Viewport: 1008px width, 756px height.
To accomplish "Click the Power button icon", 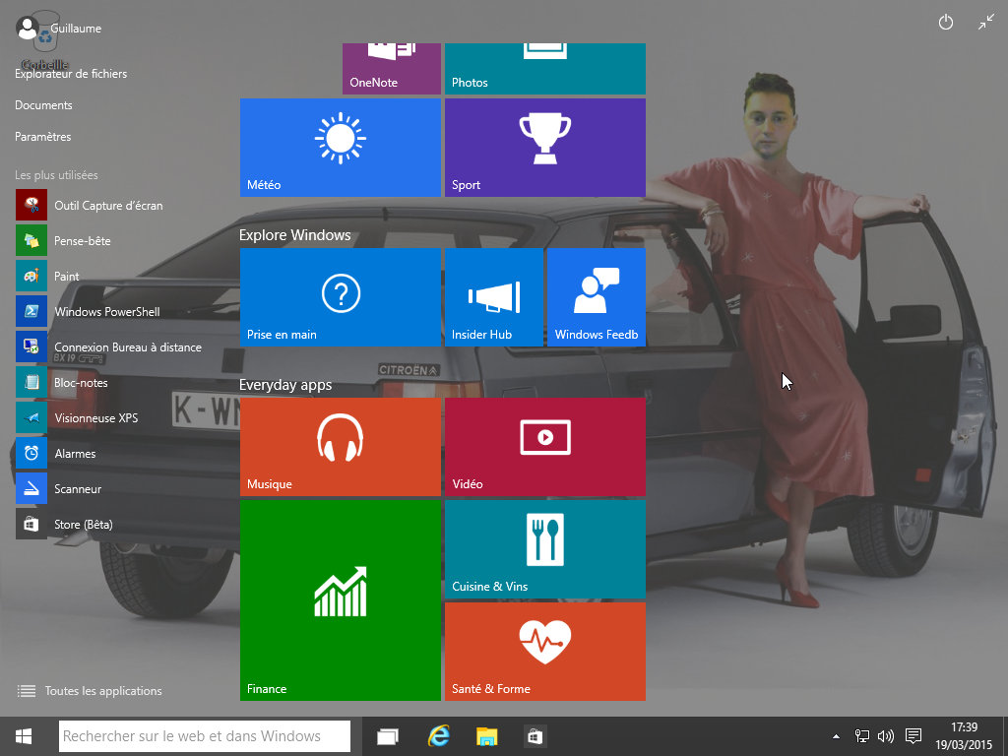I will (946, 23).
